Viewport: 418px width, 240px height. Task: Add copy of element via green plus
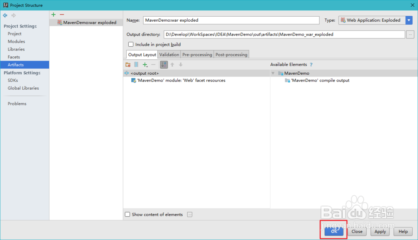[x=145, y=65]
